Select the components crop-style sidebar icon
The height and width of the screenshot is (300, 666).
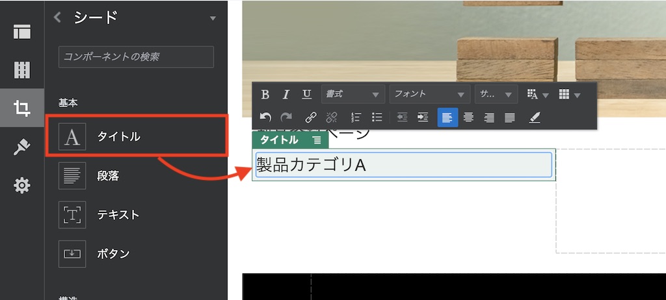[22, 108]
